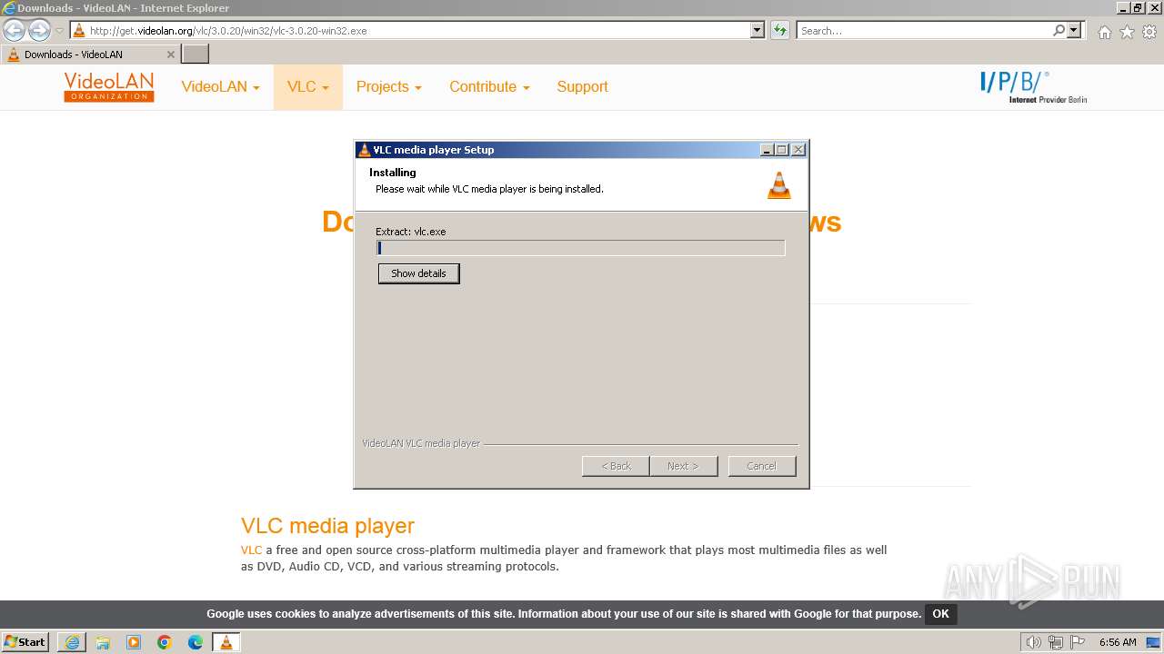Open Windows Media Player taskbar icon
The height and width of the screenshot is (654, 1164).
click(134, 642)
